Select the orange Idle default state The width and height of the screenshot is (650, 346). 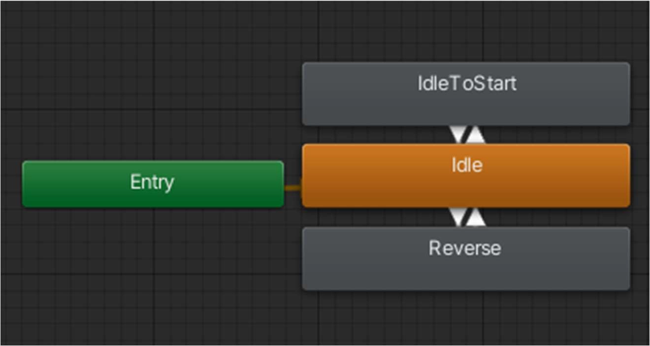click(x=466, y=175)
